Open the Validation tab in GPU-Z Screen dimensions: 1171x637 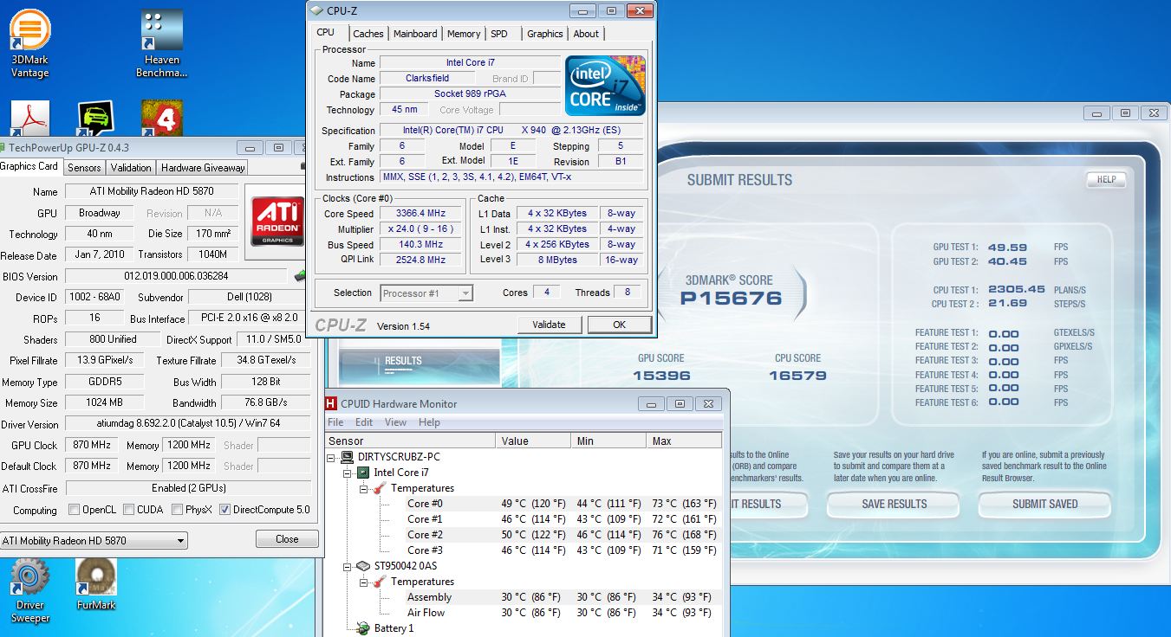click(x=131, y=168)
